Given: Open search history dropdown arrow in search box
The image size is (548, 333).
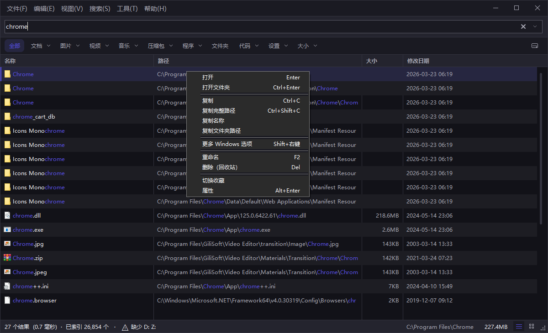Looking at the screenshot, I should coord(535,26).
